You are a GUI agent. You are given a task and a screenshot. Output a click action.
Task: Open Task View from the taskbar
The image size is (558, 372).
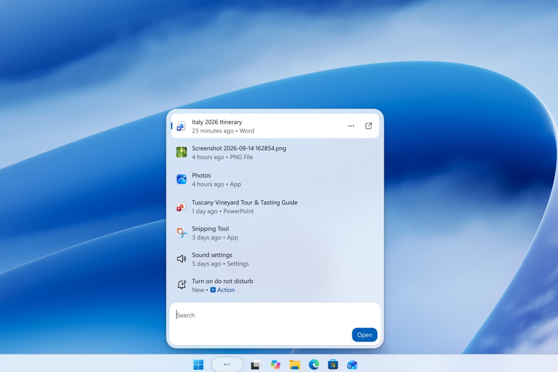[256, 365]
